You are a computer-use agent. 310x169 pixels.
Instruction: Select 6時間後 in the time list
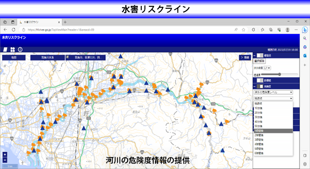(x=273, y=153)
